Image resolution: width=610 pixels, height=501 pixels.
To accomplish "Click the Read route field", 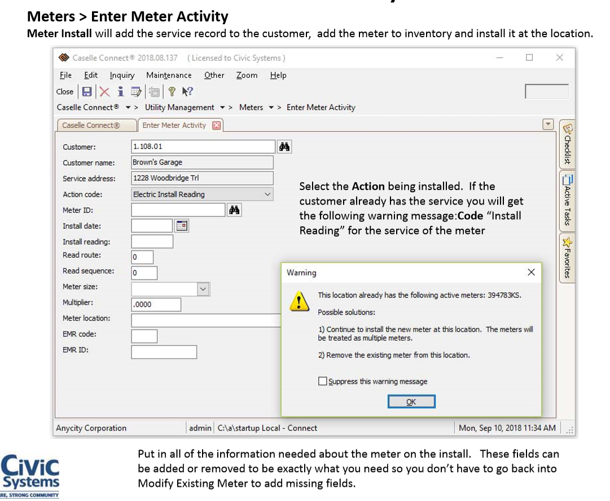I will point(142,257).
